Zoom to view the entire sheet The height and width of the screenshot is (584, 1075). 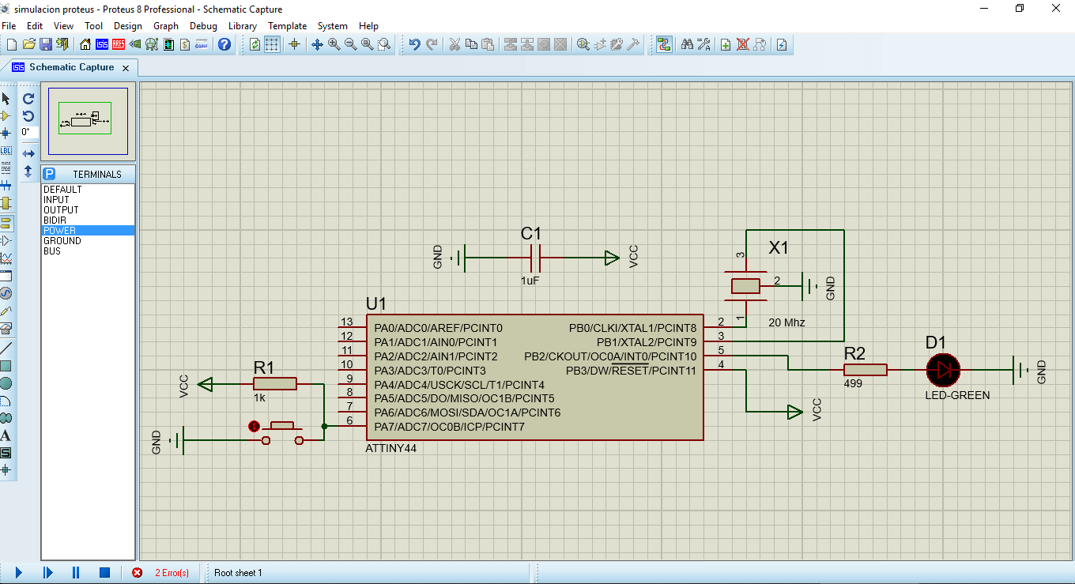click(367, 44)
